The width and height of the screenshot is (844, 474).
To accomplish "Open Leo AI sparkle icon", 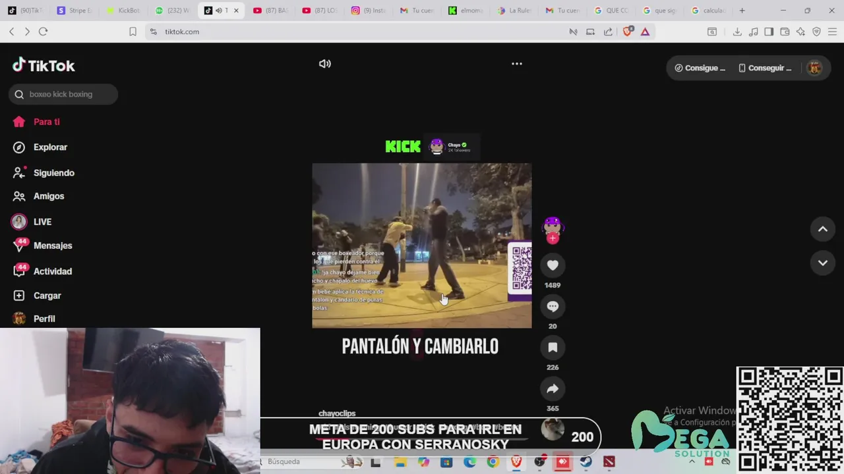I will coord(800,32).
